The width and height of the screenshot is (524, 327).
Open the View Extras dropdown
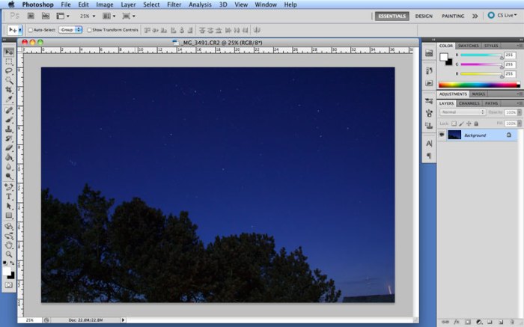(63, 16)
